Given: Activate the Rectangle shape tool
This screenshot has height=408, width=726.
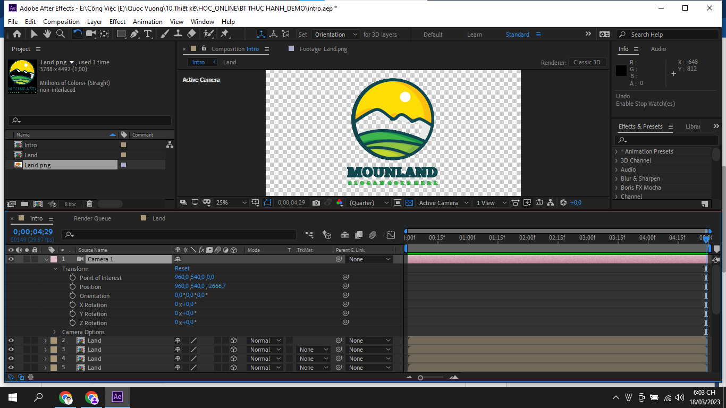Looking at the screenshot, I should point(121,34).
